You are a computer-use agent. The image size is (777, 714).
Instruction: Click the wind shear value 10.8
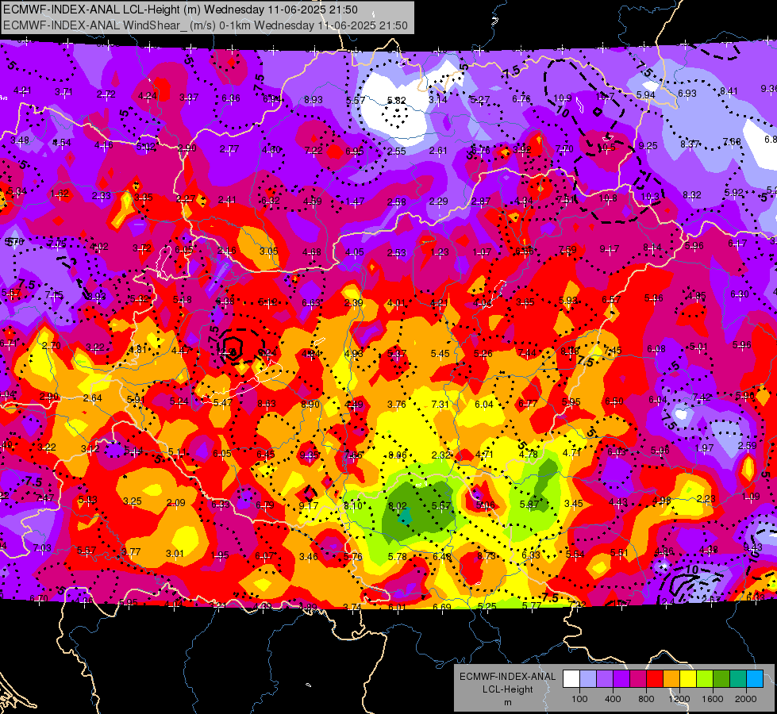[x=608, y=198]
